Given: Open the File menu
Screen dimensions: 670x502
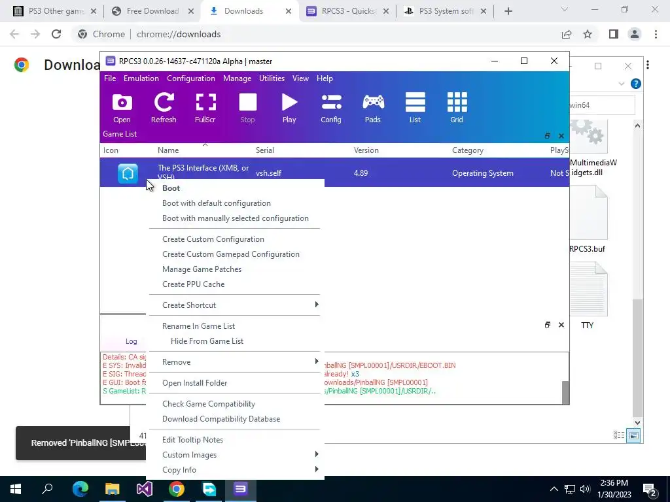Looking at the screenshot, I should coord(110,78).
